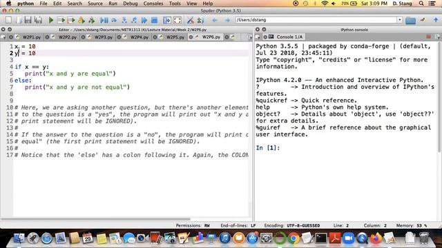Click on "else:" in the editor
The width and height of the screenshot is (442, 248).
23,80
